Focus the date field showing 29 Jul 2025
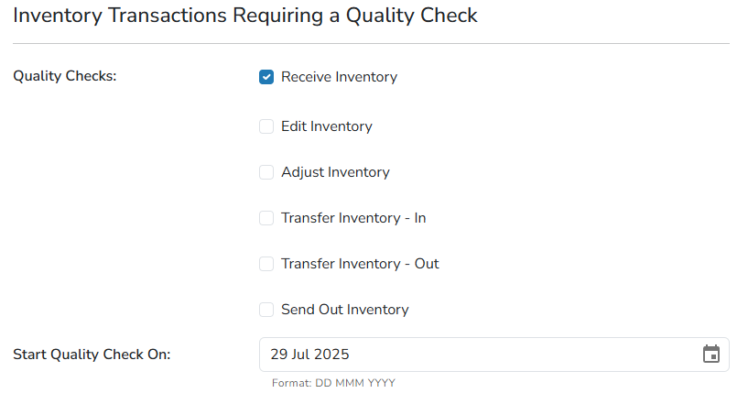The image size is (748, 404). [x=494, y=355]
